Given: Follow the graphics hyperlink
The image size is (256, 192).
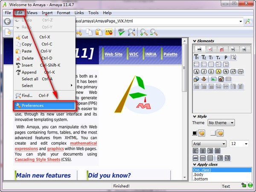Looking at the screenshot, I should tap(55, 149).
